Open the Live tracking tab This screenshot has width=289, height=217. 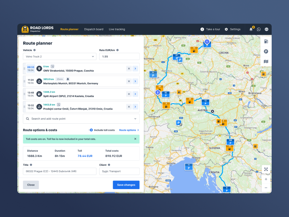(117, 29)
